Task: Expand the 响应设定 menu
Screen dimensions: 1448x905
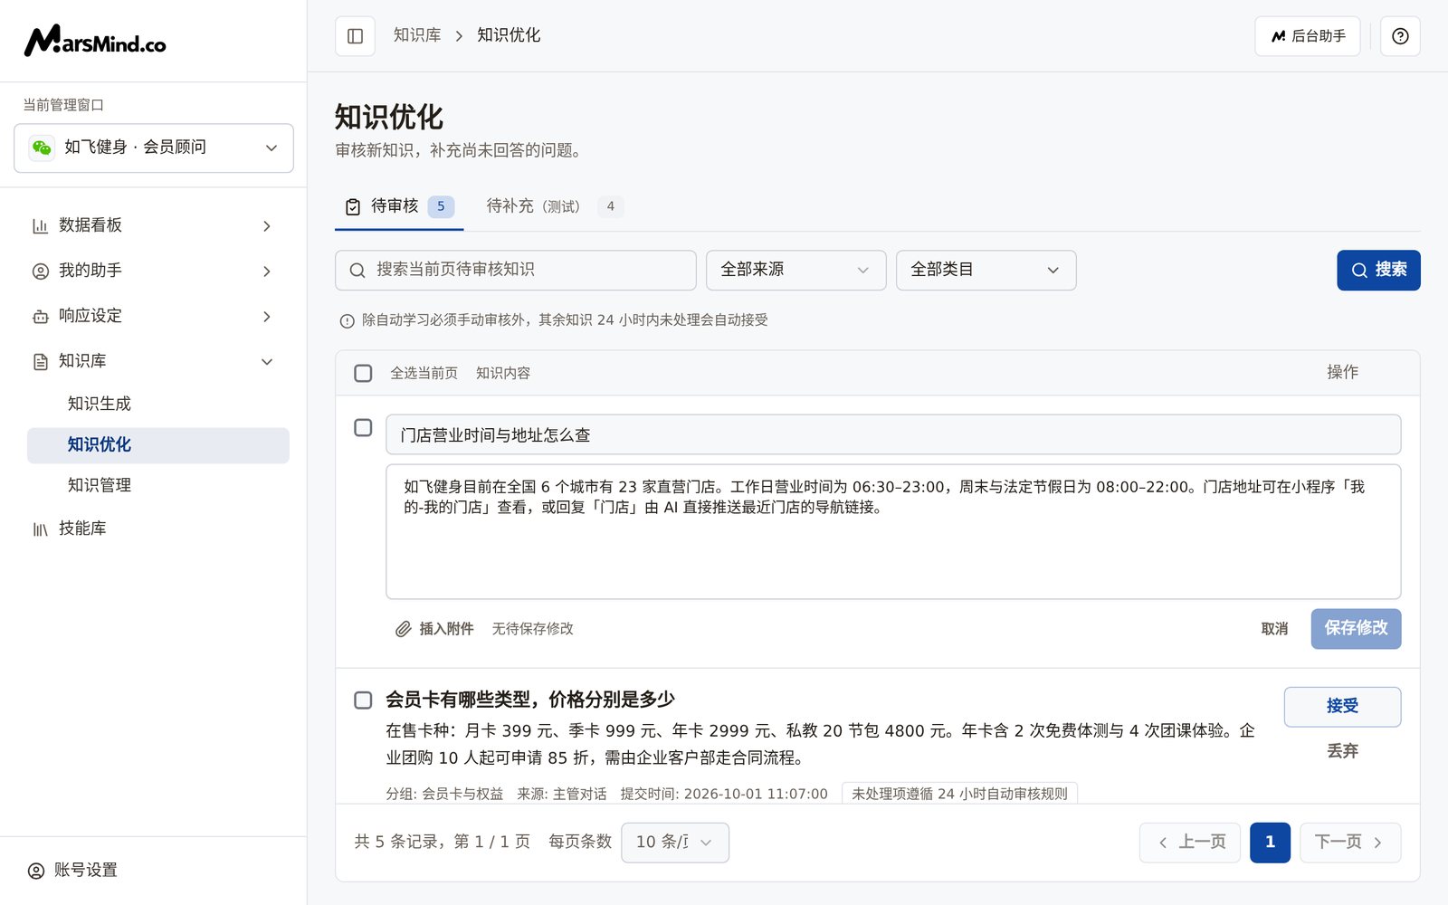Action: [x=154, y=316]
